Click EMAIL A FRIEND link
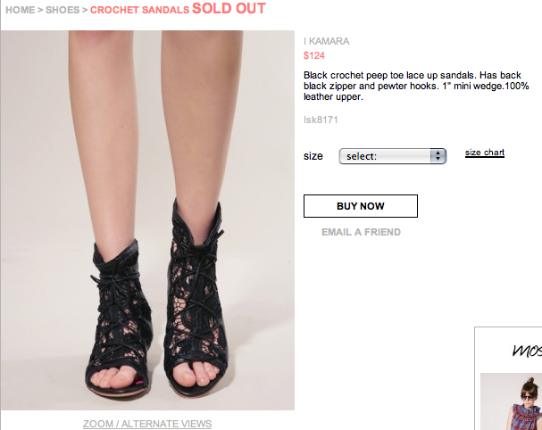 pyautogui.click(x=361, y=232)
